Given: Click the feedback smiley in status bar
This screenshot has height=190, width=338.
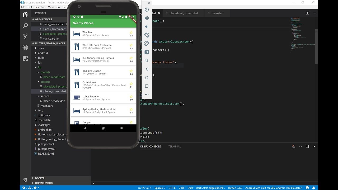Looking at the screenshot, I should (307, 188).
